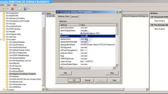Select the extensionName attribute row
The height and width of the screenshot is (94, 168).
88,53
